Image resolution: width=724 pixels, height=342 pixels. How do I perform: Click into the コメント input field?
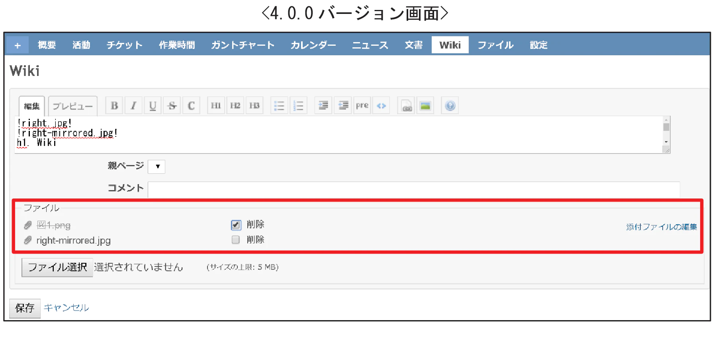[414, 190]
